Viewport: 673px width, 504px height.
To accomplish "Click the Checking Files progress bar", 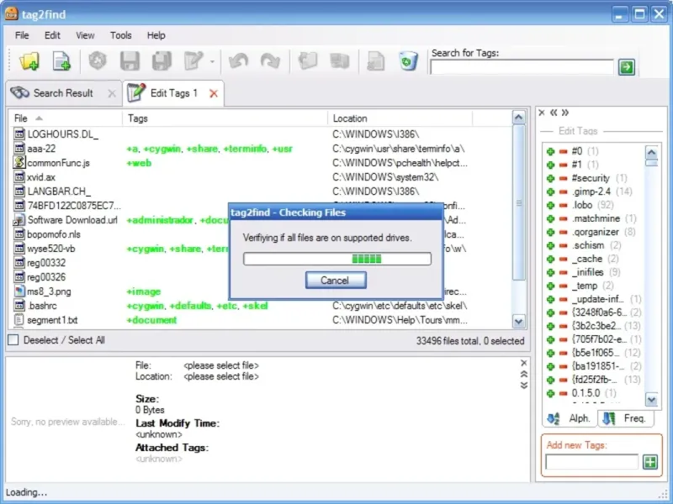I will click(x=337, y=259).
